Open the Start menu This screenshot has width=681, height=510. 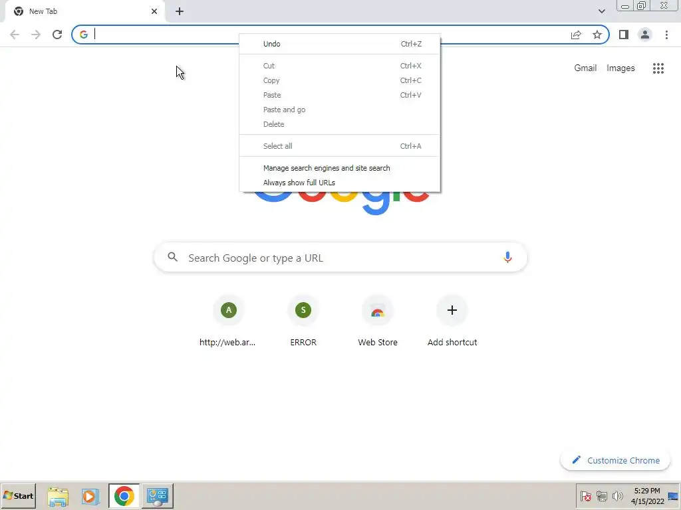pyautogui.click(x=18, y=496)
